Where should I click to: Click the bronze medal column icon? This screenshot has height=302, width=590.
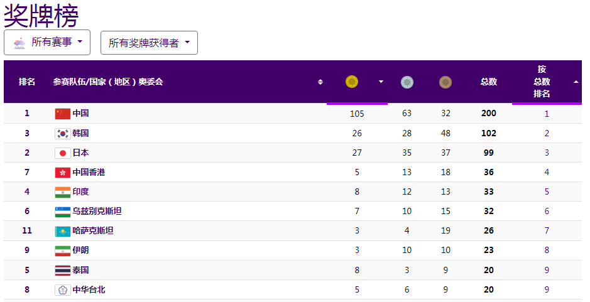(x=445, y=82)
